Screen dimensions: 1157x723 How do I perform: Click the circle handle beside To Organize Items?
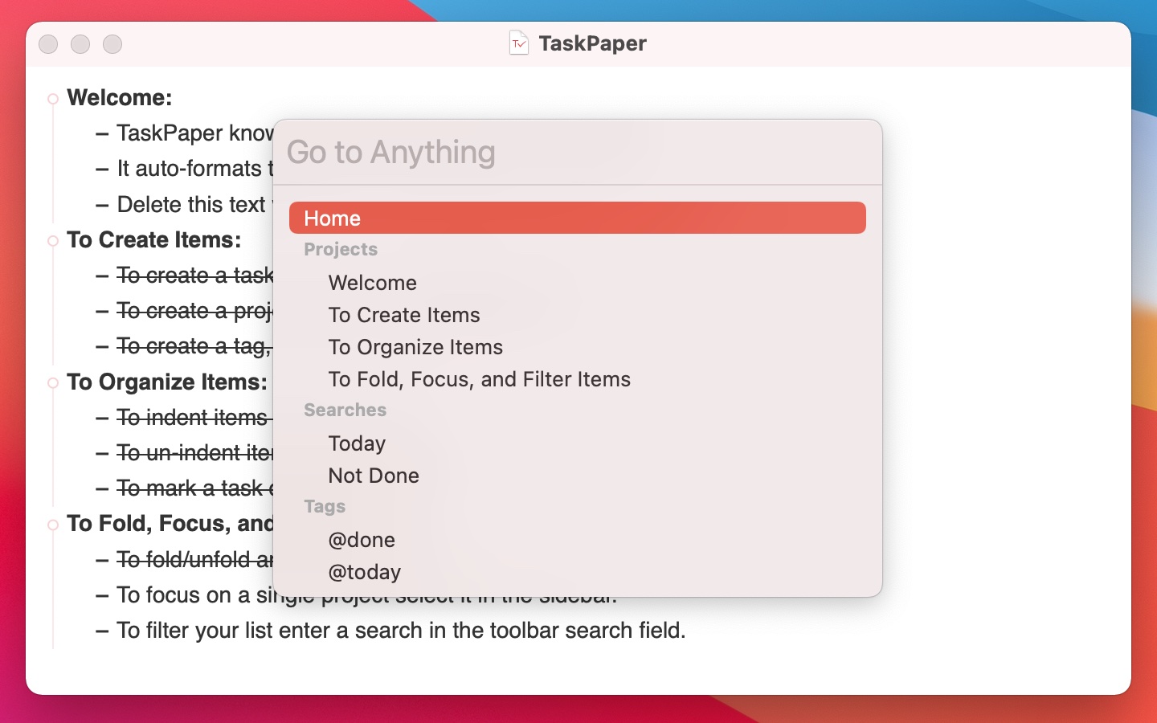coord(53,383)
